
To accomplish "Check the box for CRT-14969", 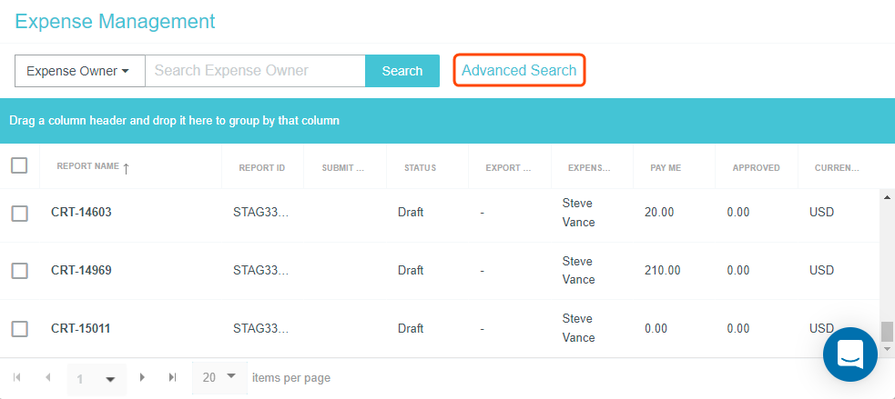I will click(19, 270).
